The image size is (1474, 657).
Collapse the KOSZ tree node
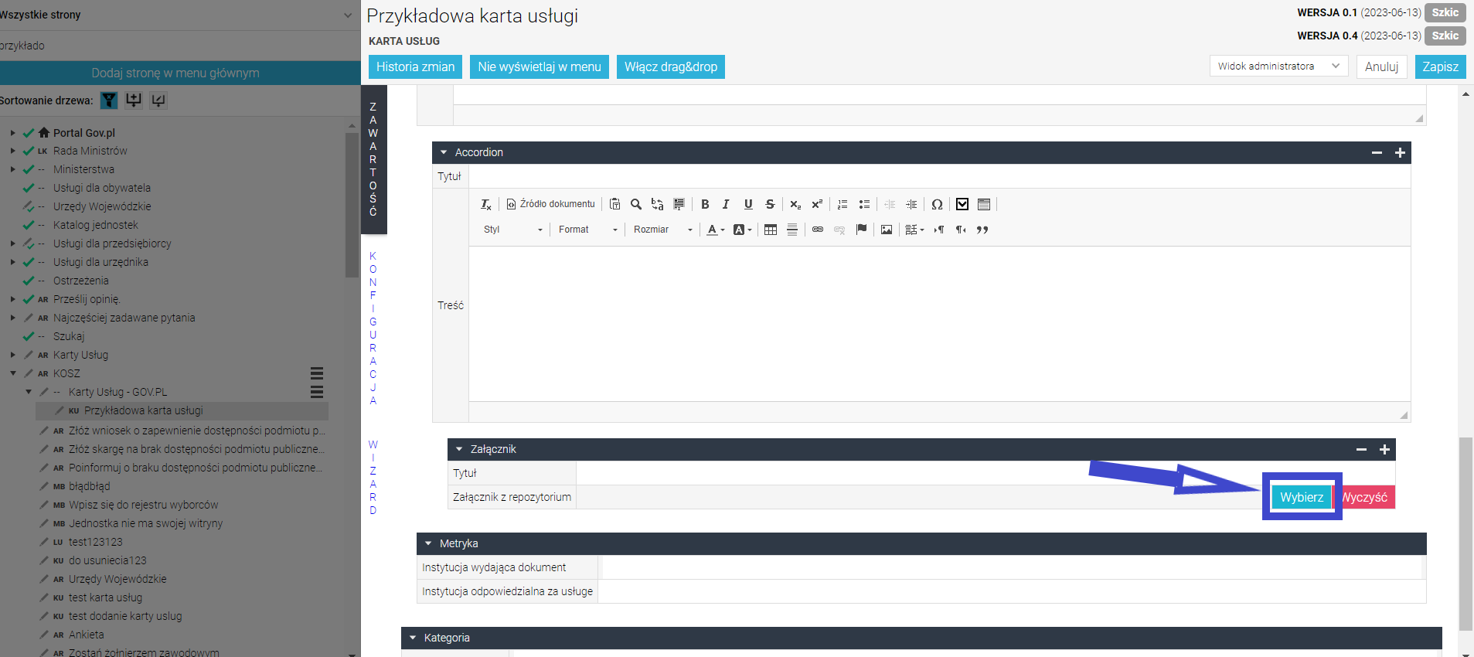tap(13, 373)
